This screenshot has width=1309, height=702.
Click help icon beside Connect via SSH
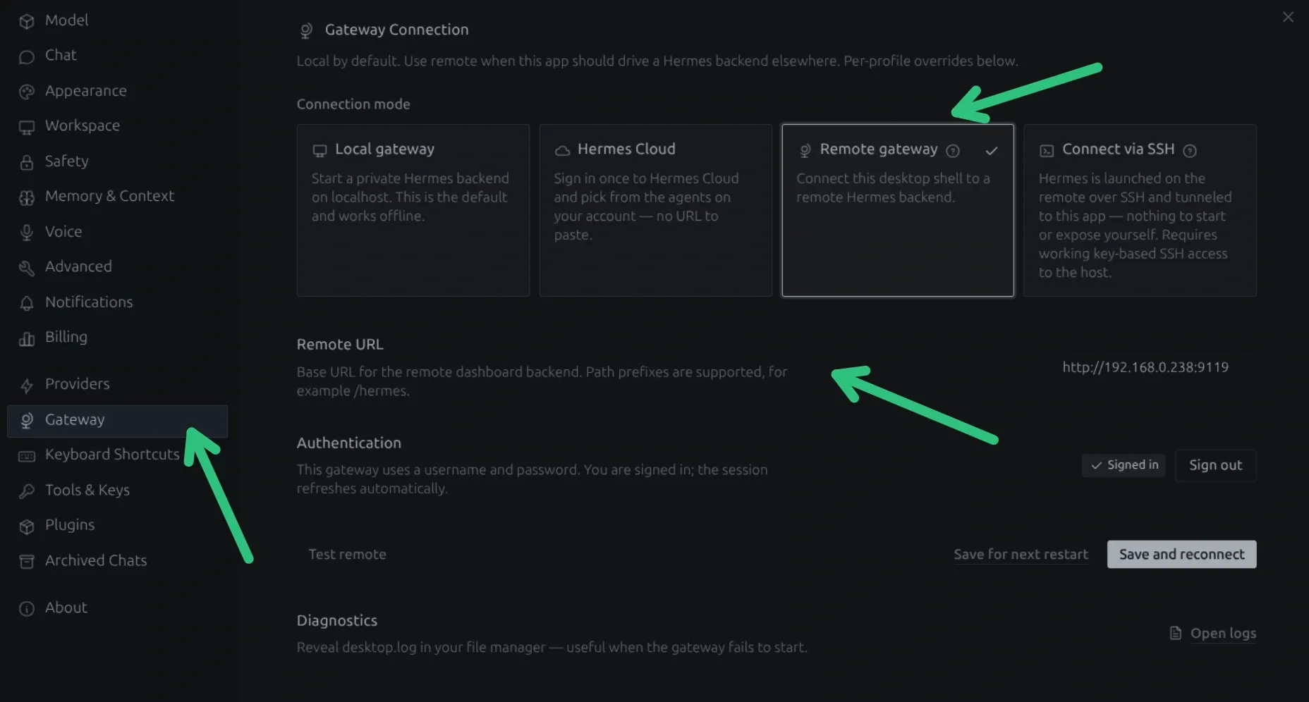(x=1190, y=151)
